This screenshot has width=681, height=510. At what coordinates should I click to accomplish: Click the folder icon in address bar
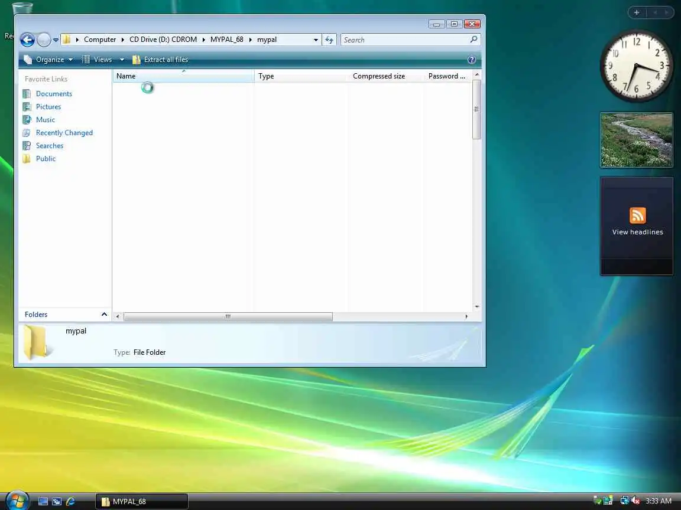pos(66,40)
